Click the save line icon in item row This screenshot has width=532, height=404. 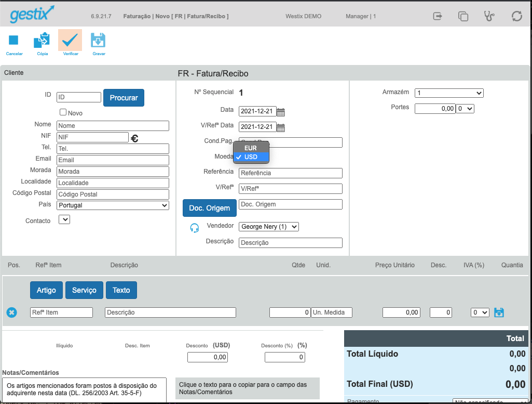[499, 312]
